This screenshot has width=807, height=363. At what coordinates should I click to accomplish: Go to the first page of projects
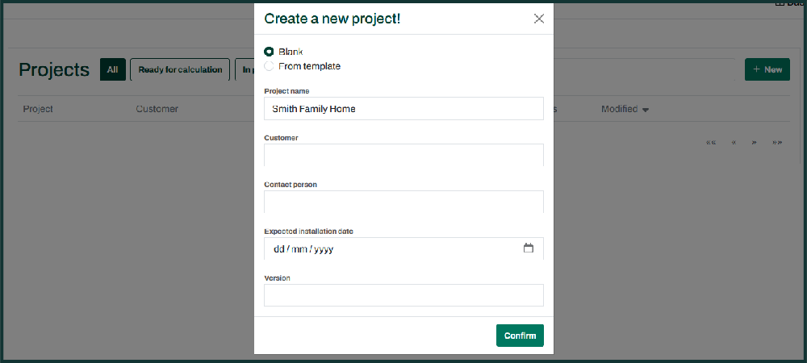click(x=711, y=143)
